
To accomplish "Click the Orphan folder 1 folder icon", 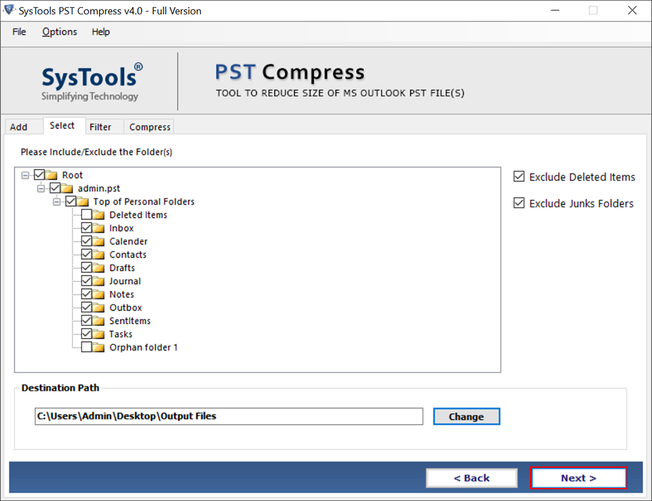I will point(99,347).
